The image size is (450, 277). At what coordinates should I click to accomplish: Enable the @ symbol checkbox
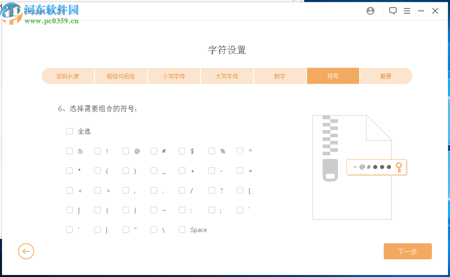pyautogui.click(x=125, y=151)
